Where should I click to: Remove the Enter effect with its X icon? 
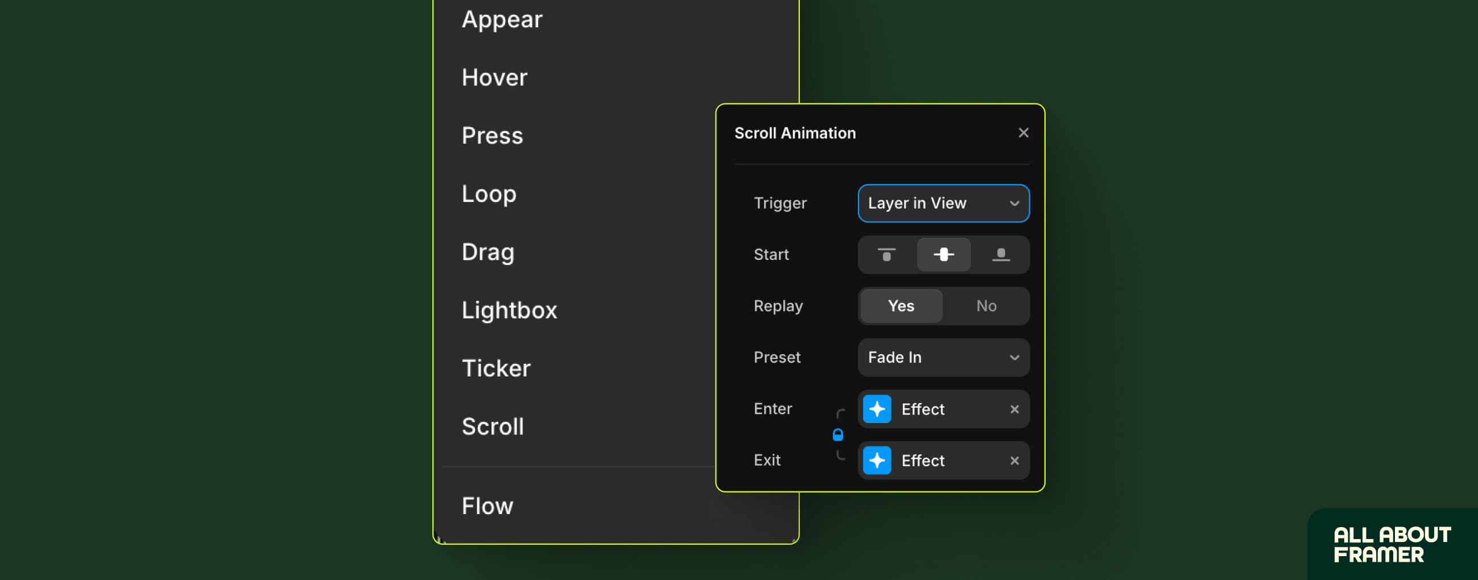point(1014,409)
